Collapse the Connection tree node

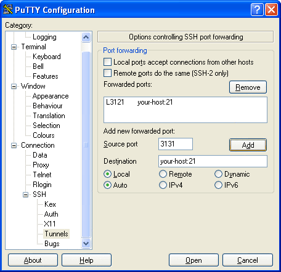pyautogui.click(x=14, y=145)
